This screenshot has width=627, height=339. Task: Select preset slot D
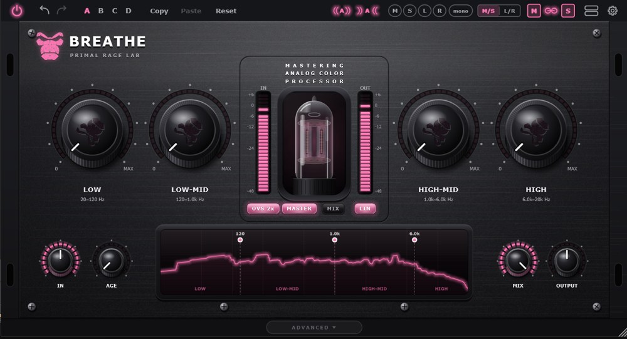[129, 11]
